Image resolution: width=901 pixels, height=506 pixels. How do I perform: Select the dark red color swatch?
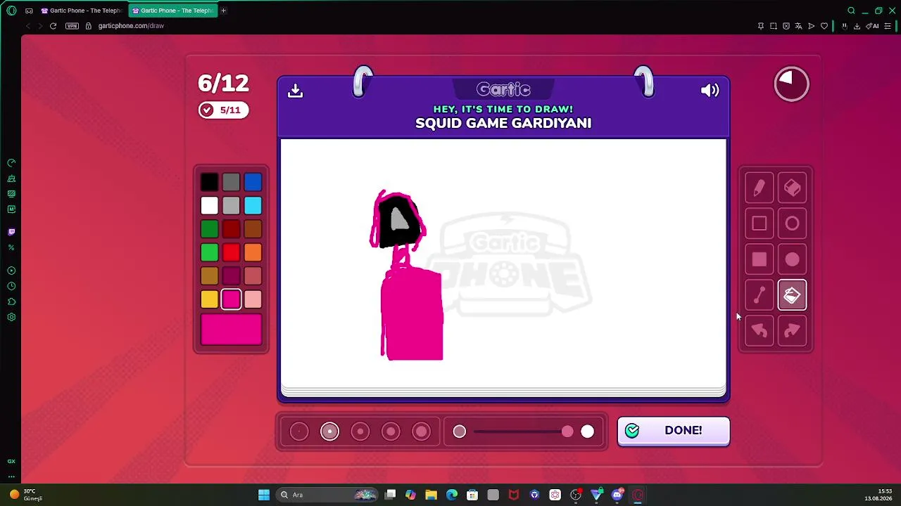coord(231,229)
